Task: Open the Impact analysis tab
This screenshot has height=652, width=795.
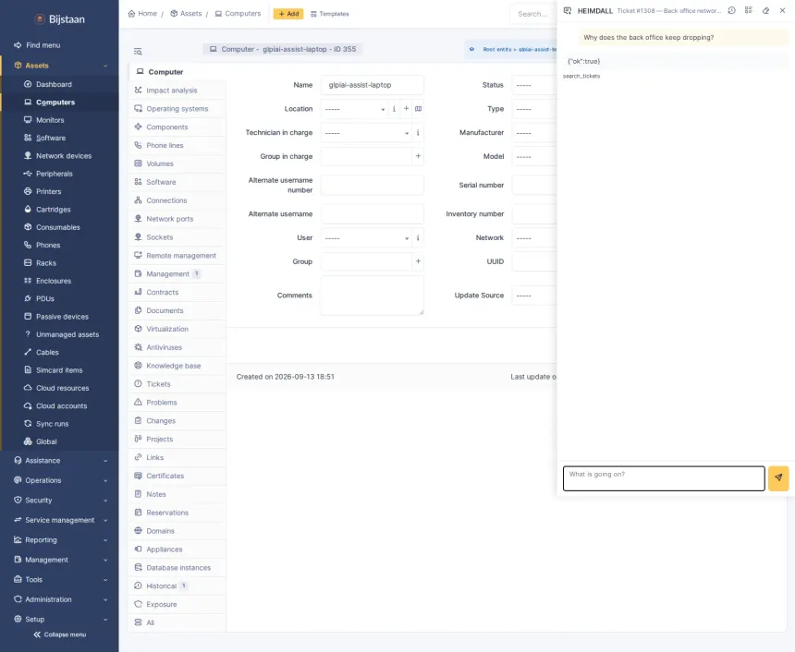Action: pos(177,91)
